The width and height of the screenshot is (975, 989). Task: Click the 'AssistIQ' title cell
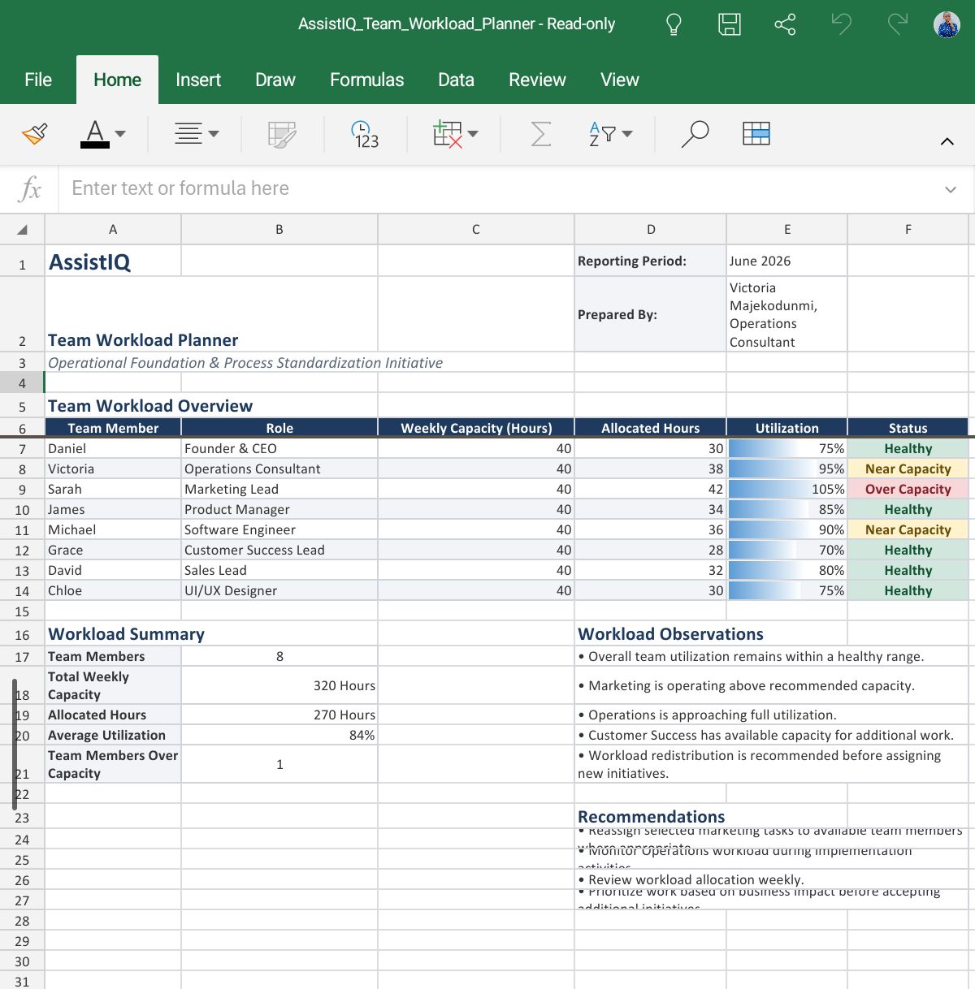coord(113,261)
